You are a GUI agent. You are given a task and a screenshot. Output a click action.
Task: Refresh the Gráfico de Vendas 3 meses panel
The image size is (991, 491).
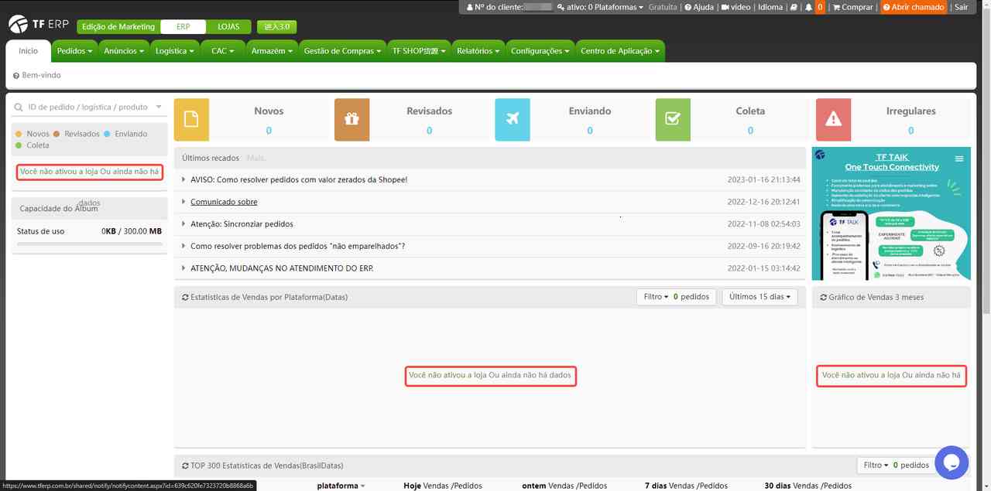823,297
